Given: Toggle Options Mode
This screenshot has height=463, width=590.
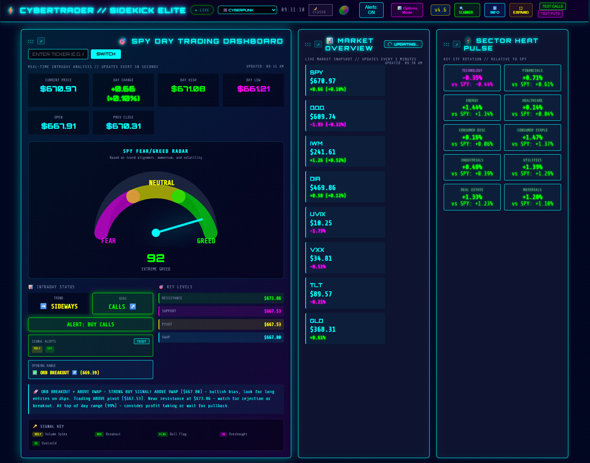Looking at the screenshot, I should tap(407, 10).
